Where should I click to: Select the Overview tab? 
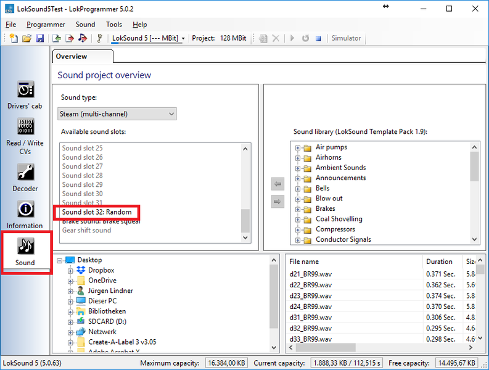(83, 57)
